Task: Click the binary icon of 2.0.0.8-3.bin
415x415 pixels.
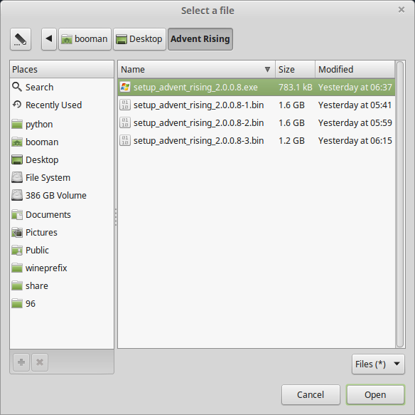Action: [125, 140]
